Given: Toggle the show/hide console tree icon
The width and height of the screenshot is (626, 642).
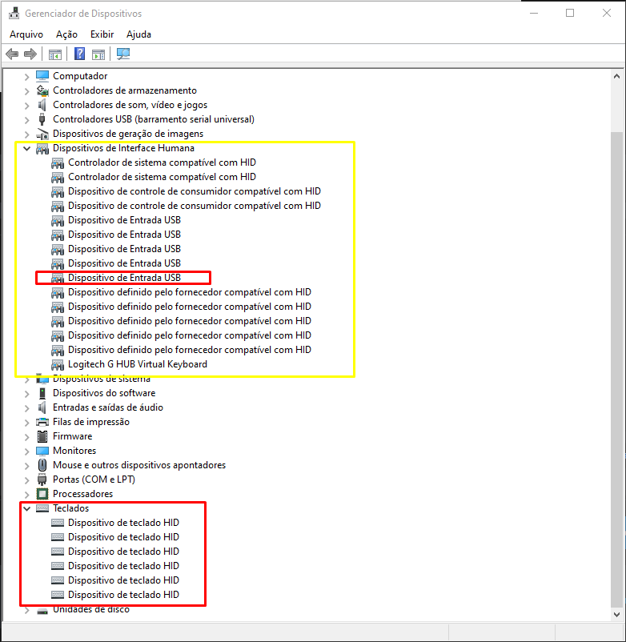Looking at the screenshot, I should pyautogui.click(x=55, y=54).
